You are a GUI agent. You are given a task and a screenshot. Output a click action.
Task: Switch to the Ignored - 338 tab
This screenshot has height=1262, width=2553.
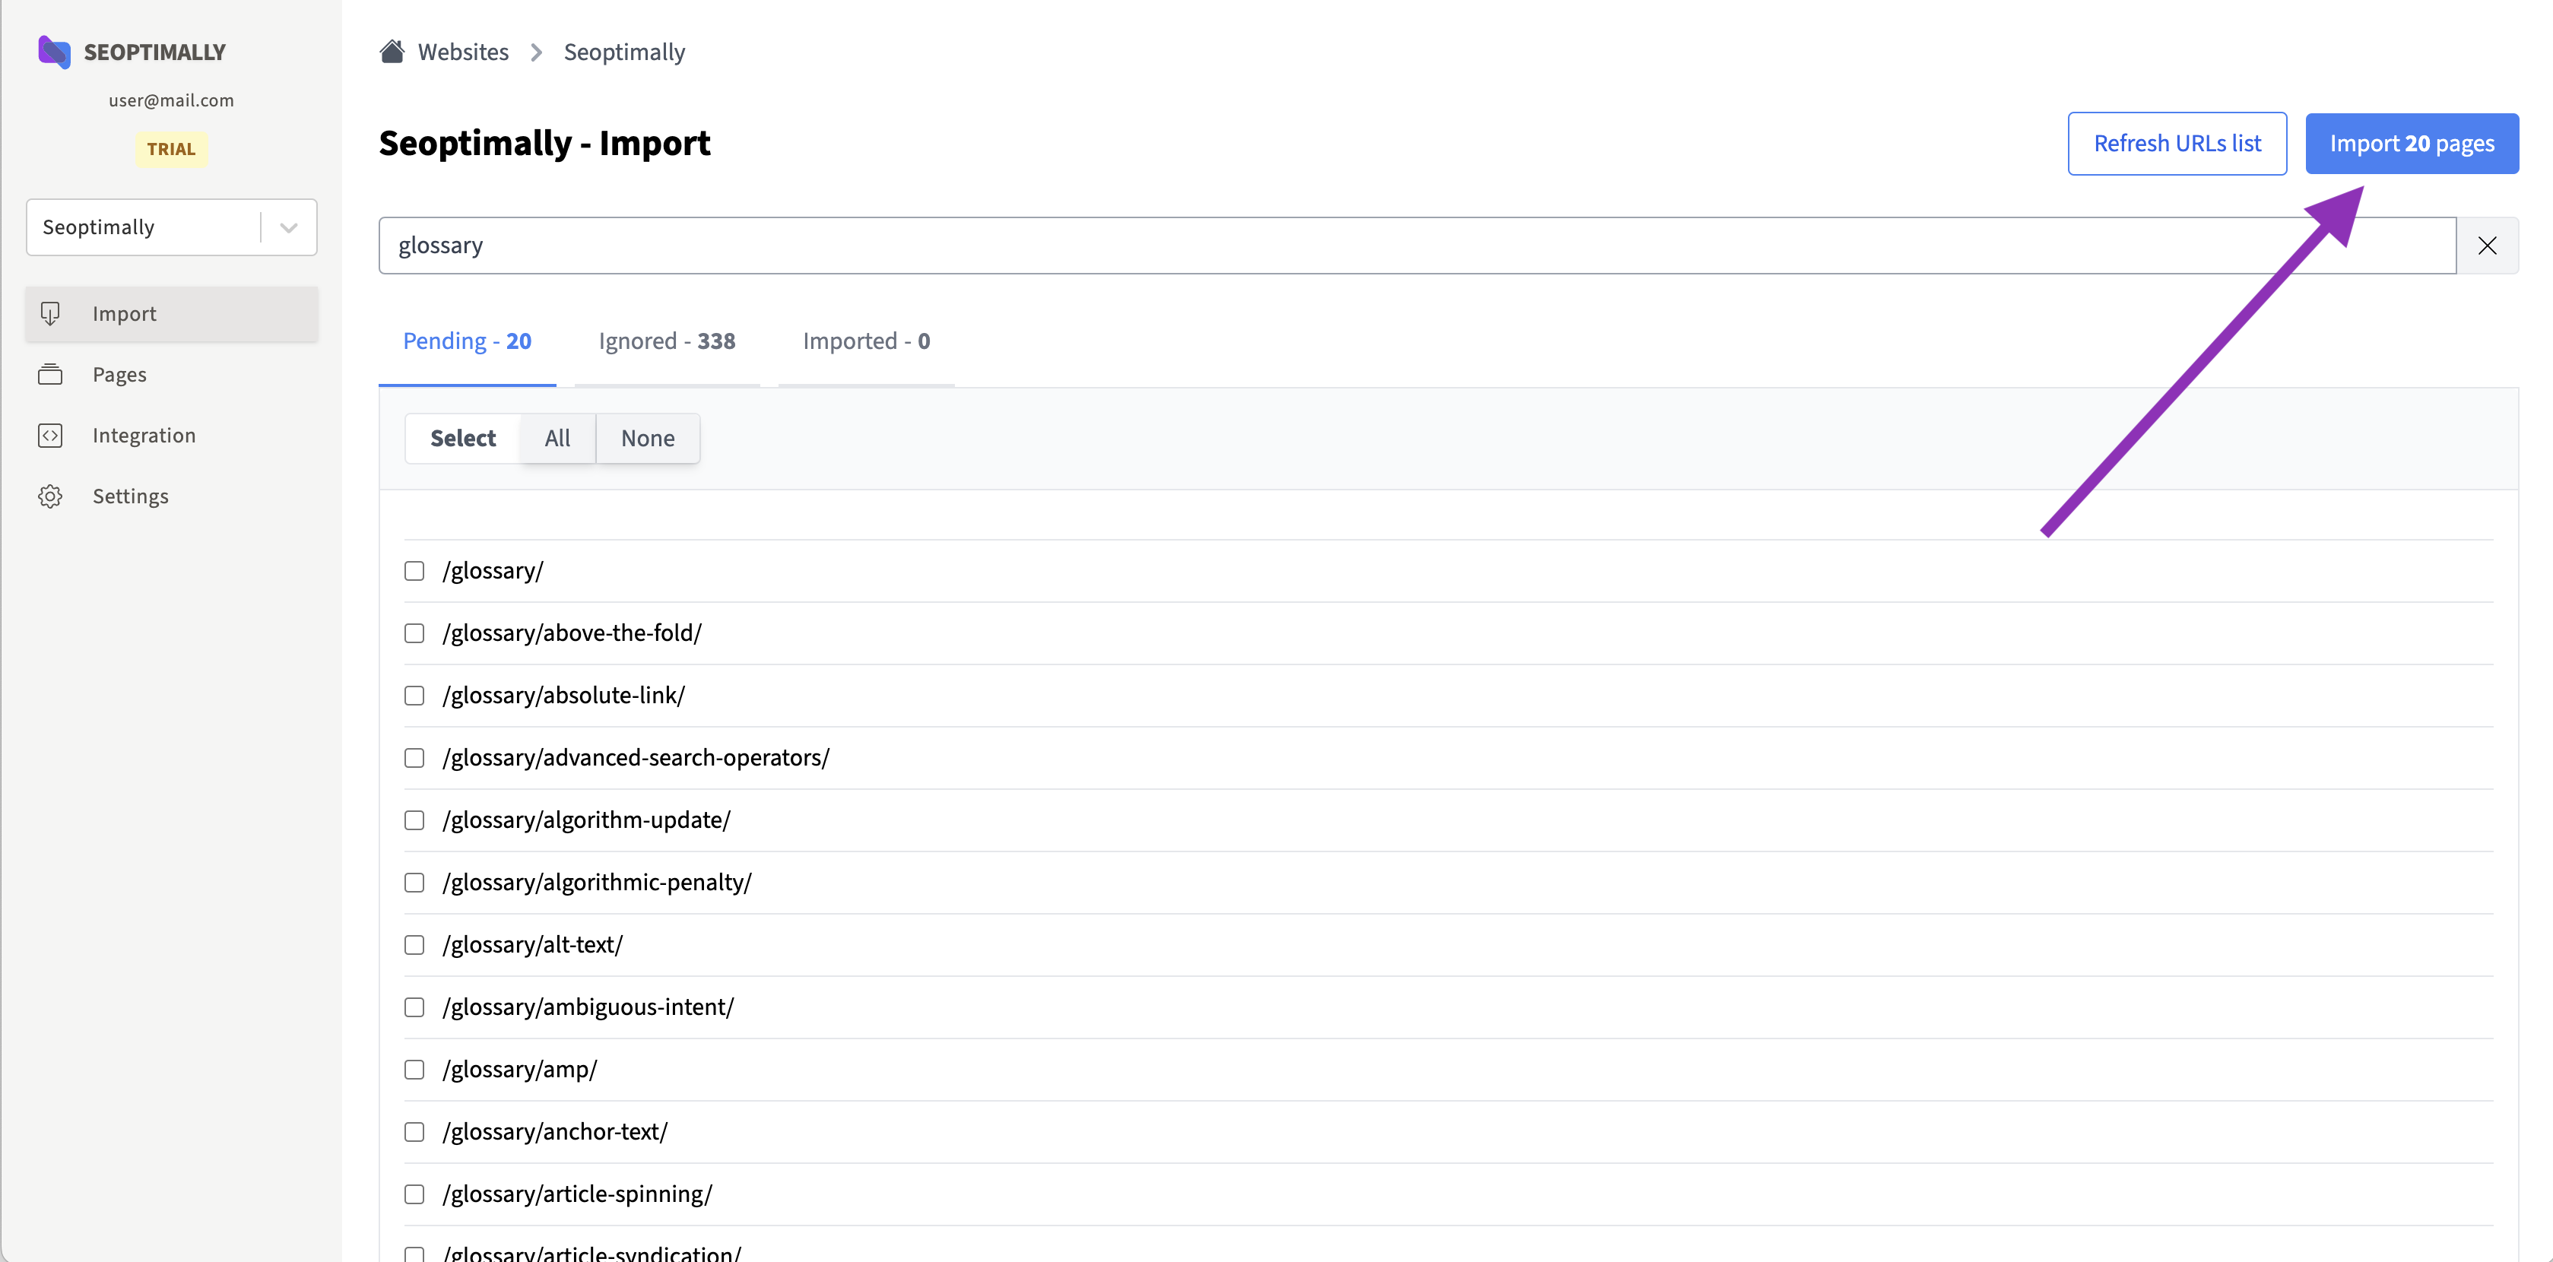[666, 341]
